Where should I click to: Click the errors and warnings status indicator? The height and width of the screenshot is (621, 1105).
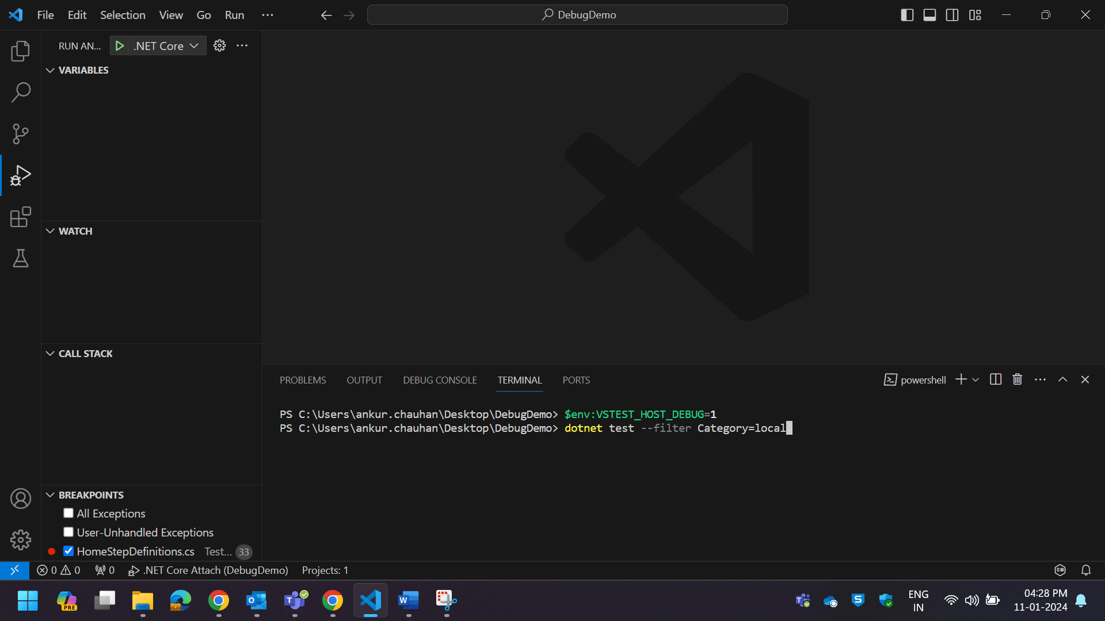coord(59,570)
